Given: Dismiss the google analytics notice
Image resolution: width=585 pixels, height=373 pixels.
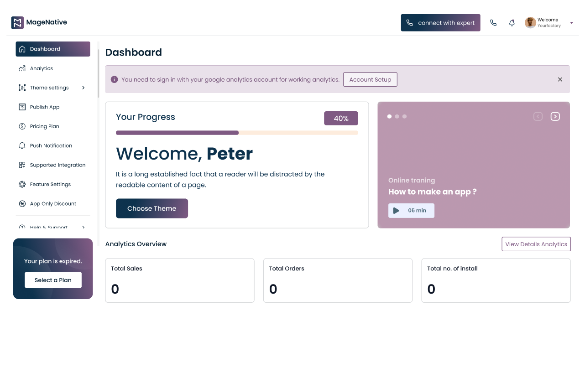Looking at the screenshot, I should [560, 79].
